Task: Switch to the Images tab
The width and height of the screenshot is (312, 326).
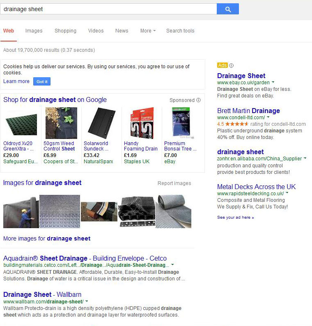Action: (x=34, y=31)
